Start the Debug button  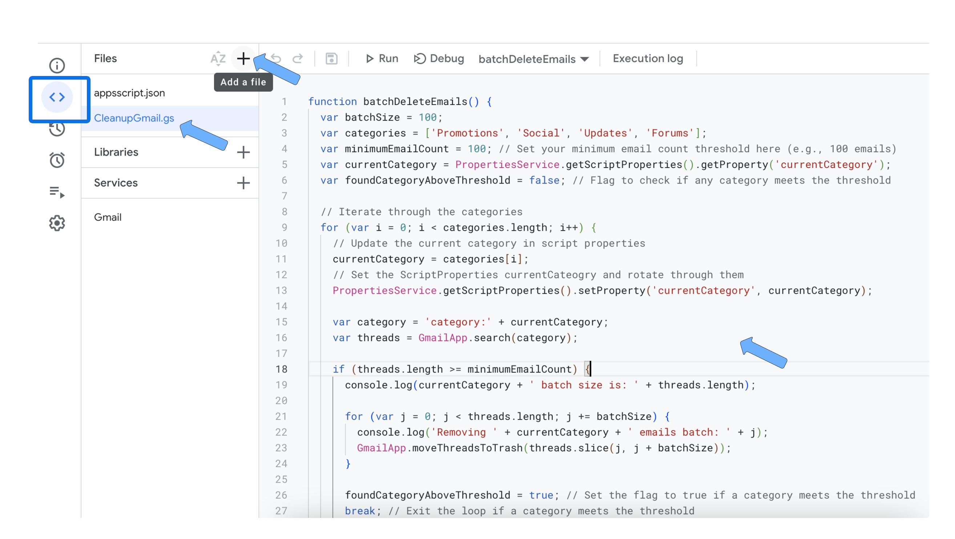coord(439,59)
